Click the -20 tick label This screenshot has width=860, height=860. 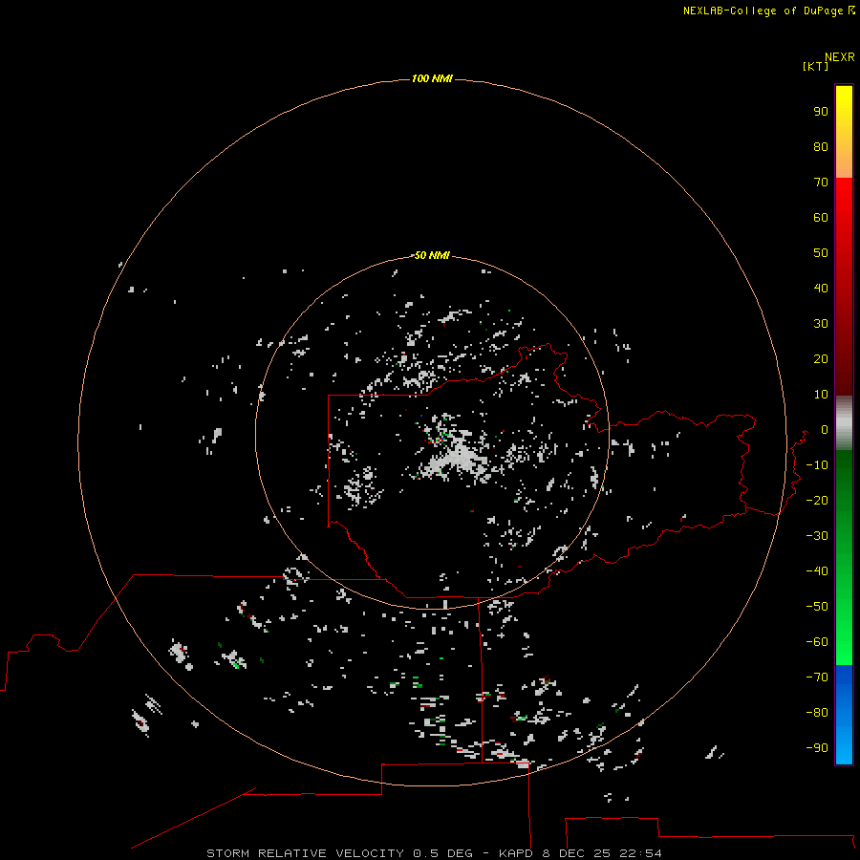817,501
